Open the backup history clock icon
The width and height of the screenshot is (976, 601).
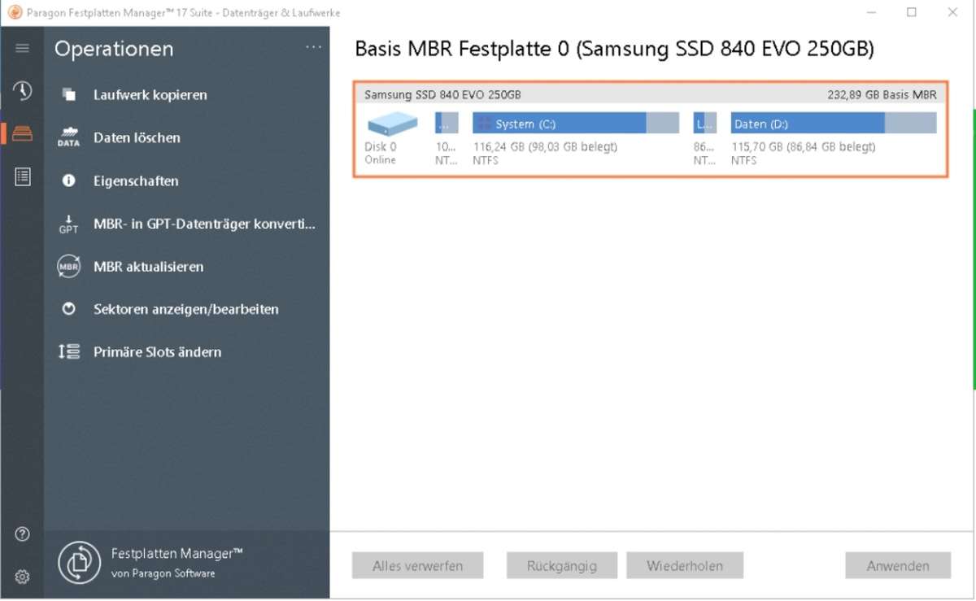22,90
